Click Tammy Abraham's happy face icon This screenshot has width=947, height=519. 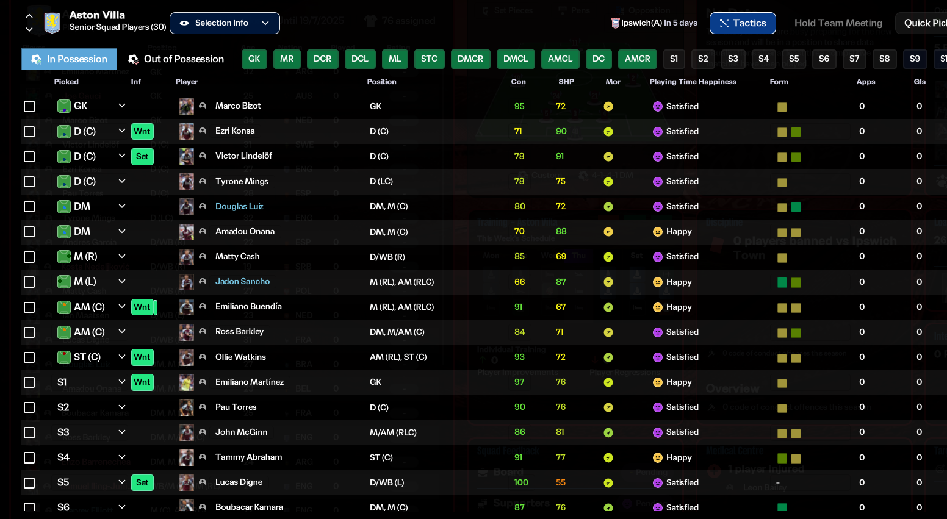[658, 457]
